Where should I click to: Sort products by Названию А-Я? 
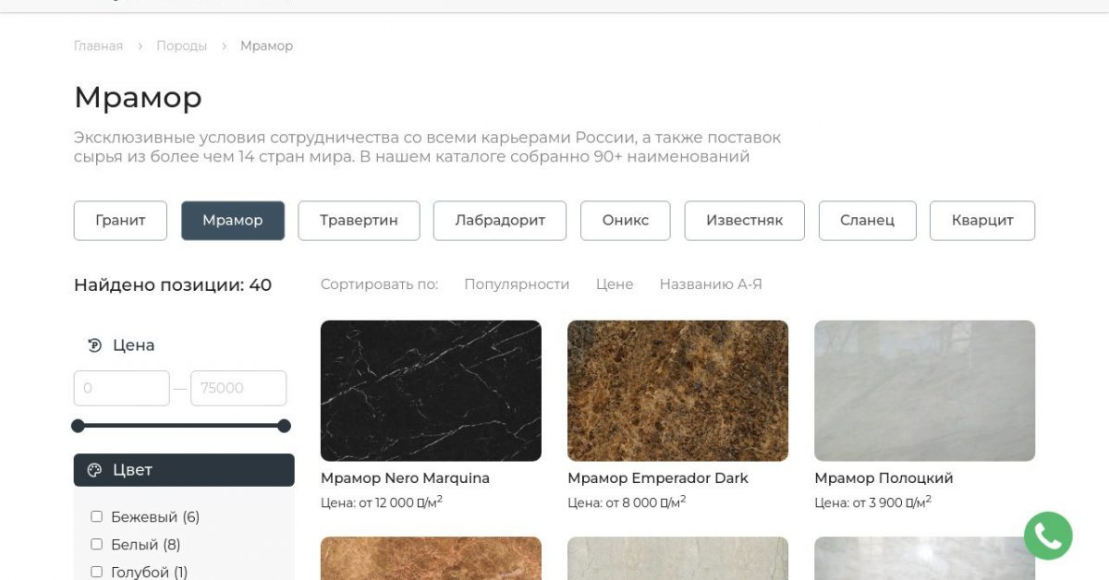point(711,284)
